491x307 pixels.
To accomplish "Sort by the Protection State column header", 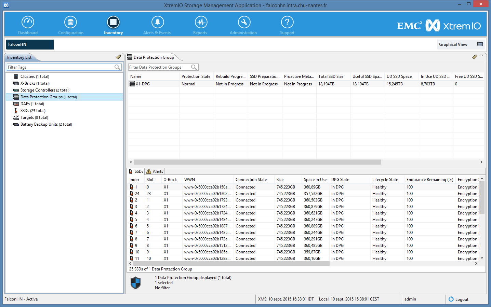I will point(196,76).
